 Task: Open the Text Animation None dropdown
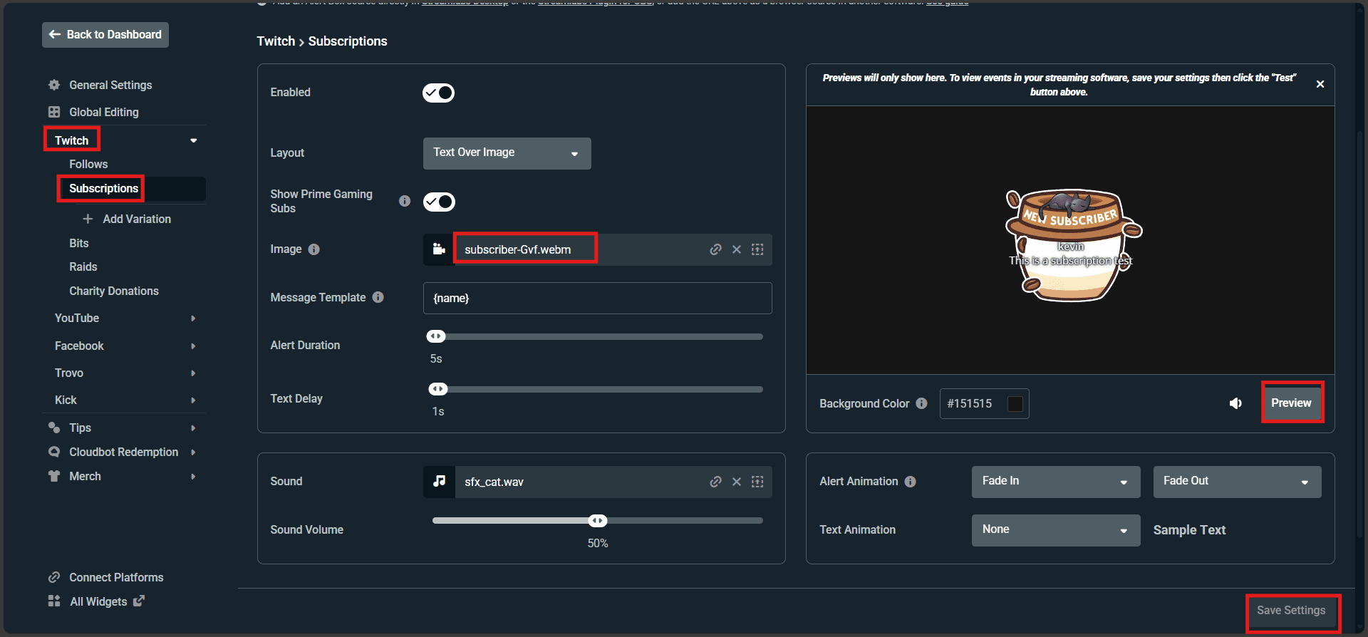pyautogui.click(x=1056, y=530)
